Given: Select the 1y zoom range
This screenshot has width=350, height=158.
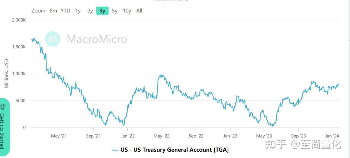Looking at the screenshot, I should click(78, 11).
